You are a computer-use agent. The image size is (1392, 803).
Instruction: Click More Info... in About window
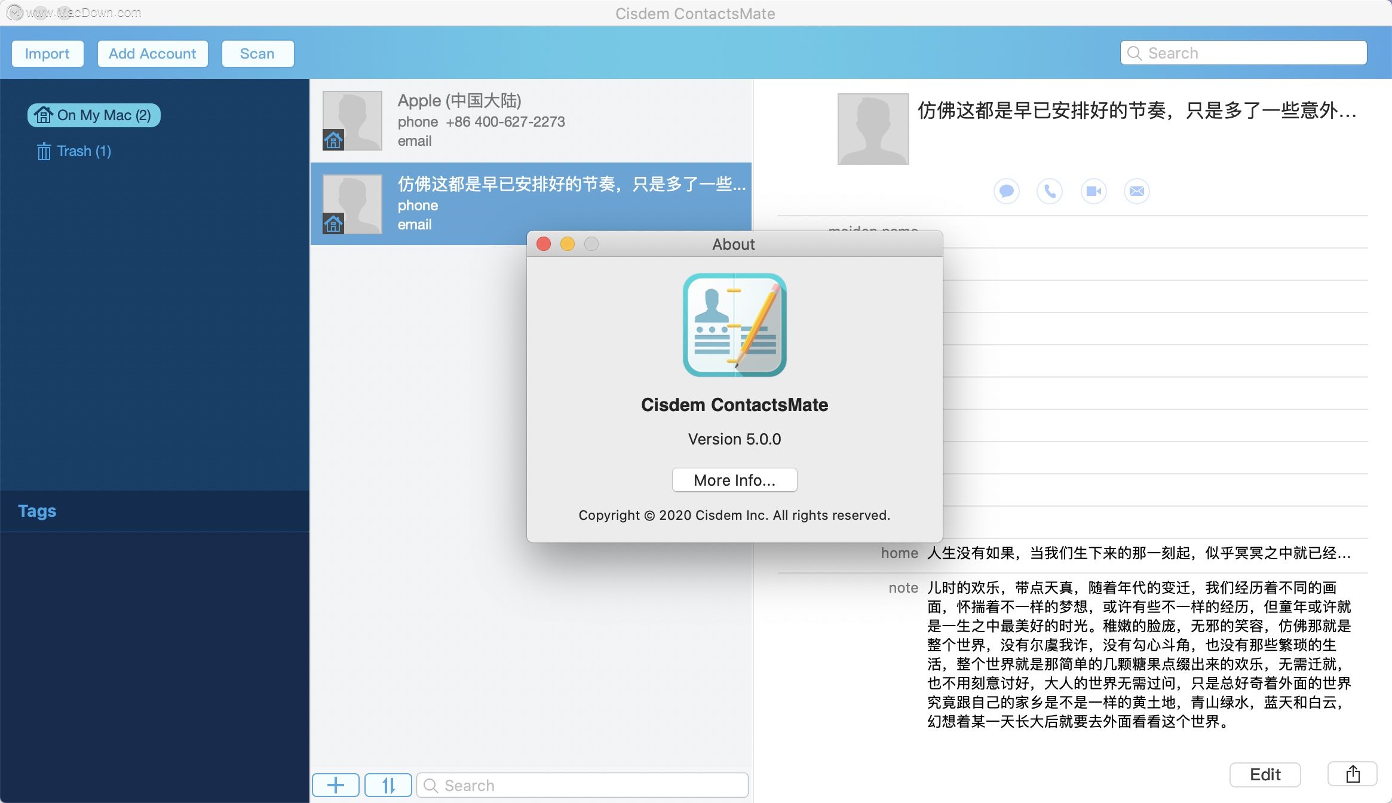(735, 480)
